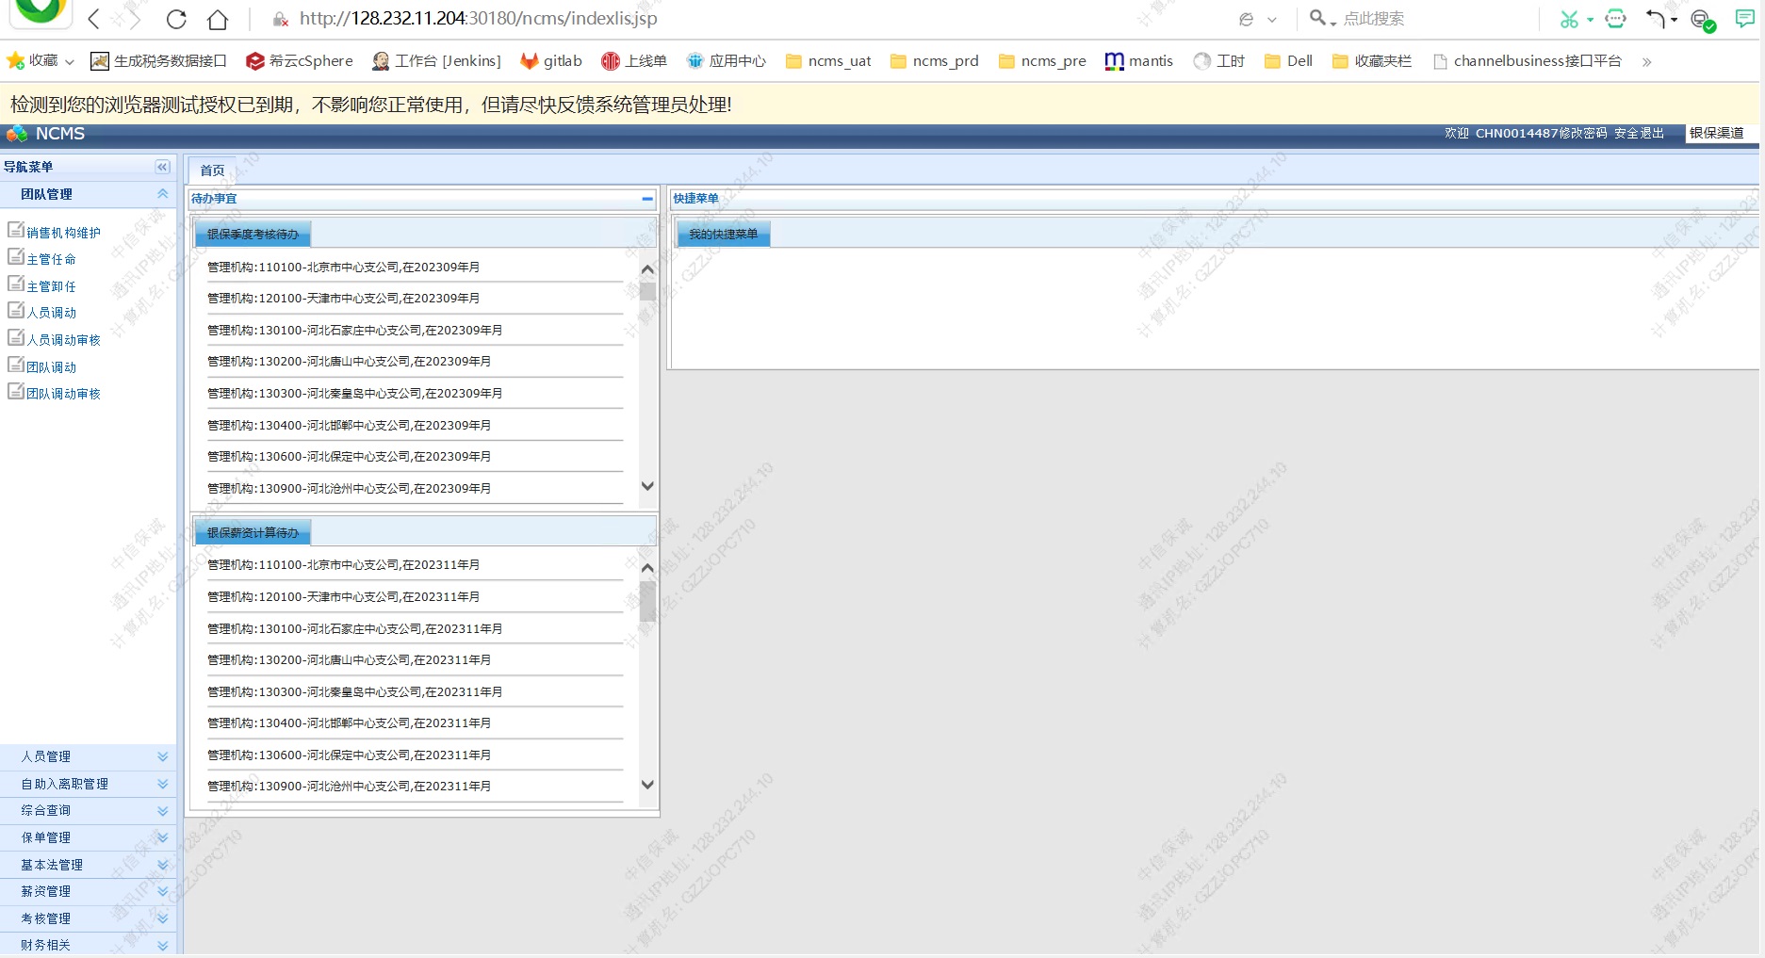
Task: Collapse the 导航菜单 sidebar
Action: tap(162, 167)
